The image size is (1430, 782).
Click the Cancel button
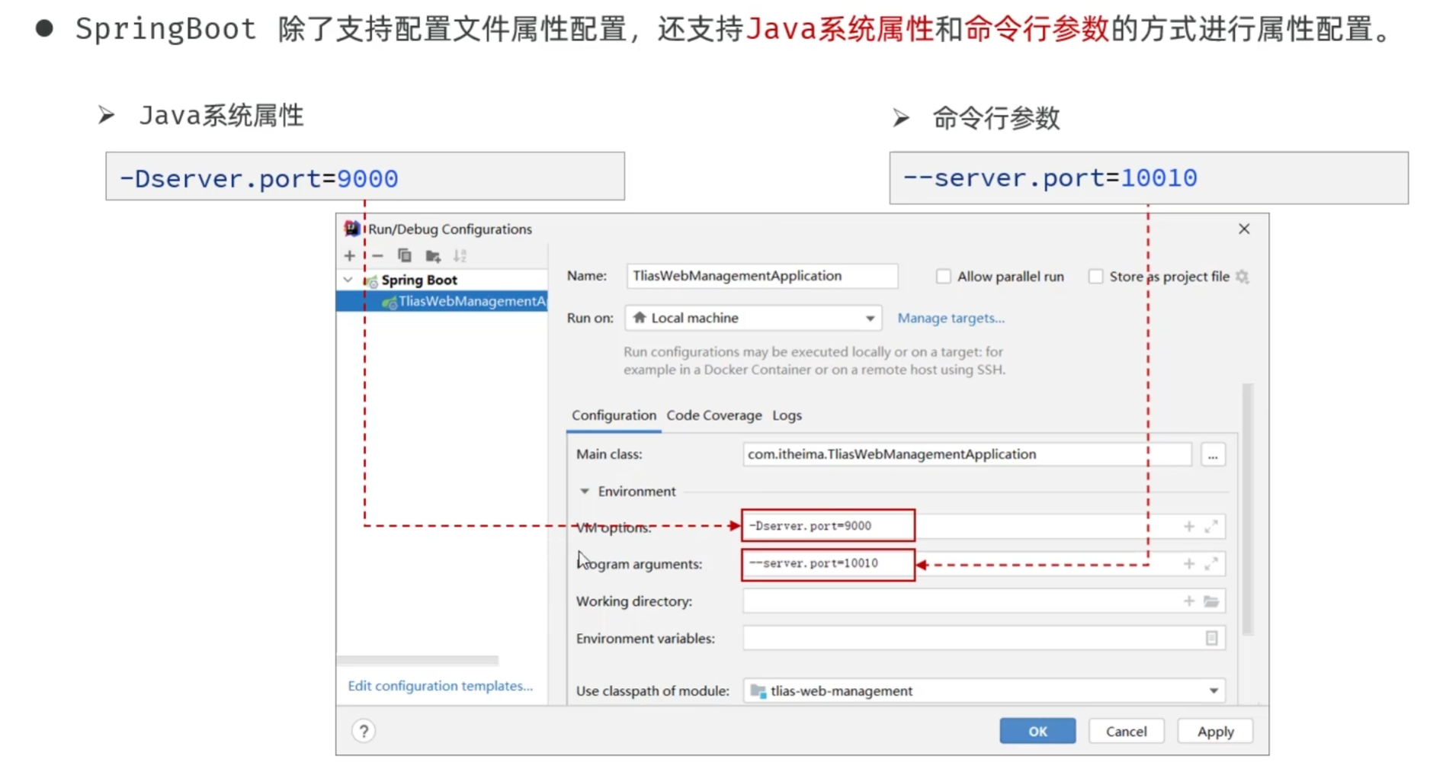(1126, 732)
